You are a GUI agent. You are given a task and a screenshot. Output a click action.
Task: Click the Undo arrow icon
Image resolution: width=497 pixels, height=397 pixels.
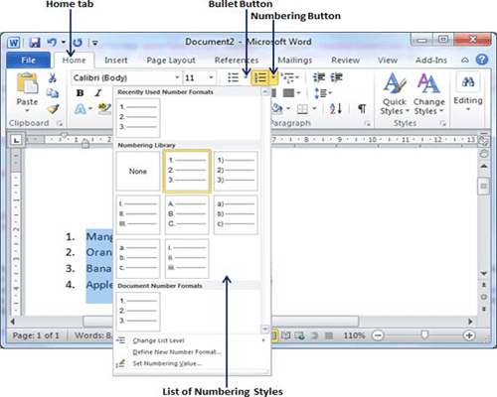tap(52, 43)
